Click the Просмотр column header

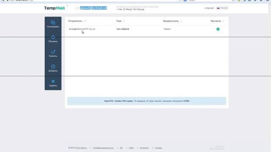pos(216,21)
